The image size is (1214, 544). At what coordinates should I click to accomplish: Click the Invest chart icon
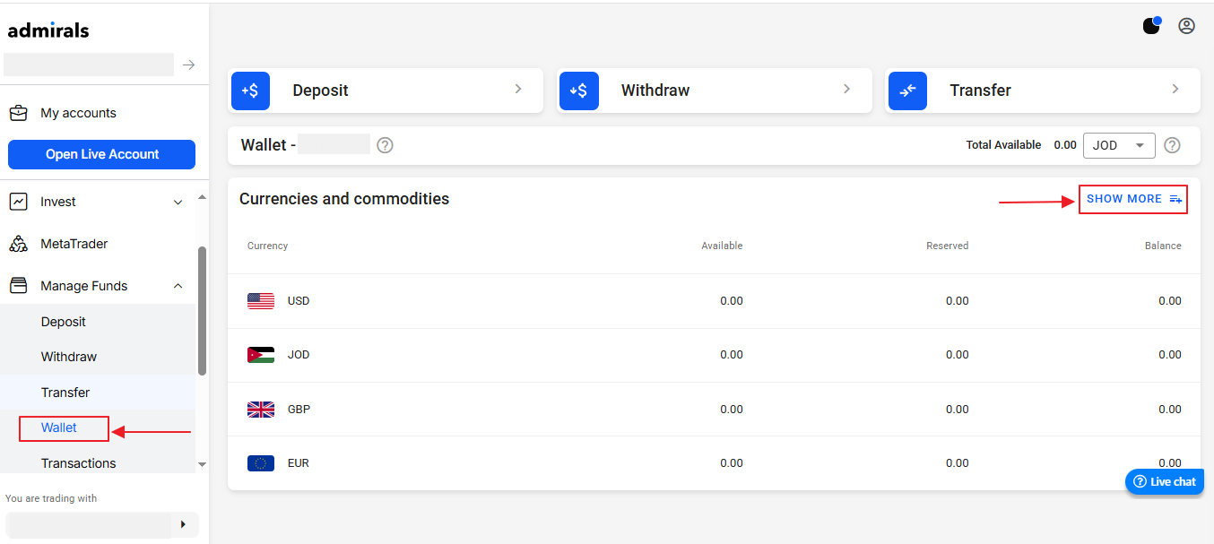coord(18,202)
